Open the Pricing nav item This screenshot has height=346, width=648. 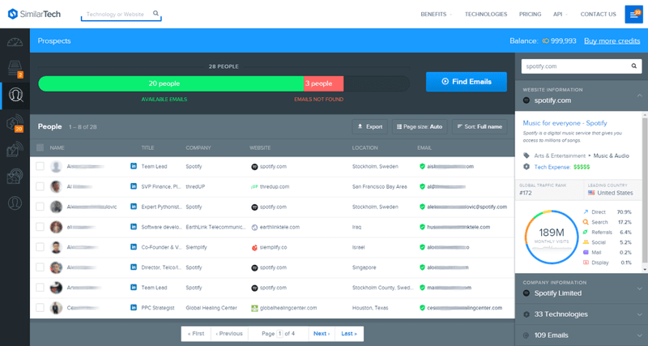530,14
